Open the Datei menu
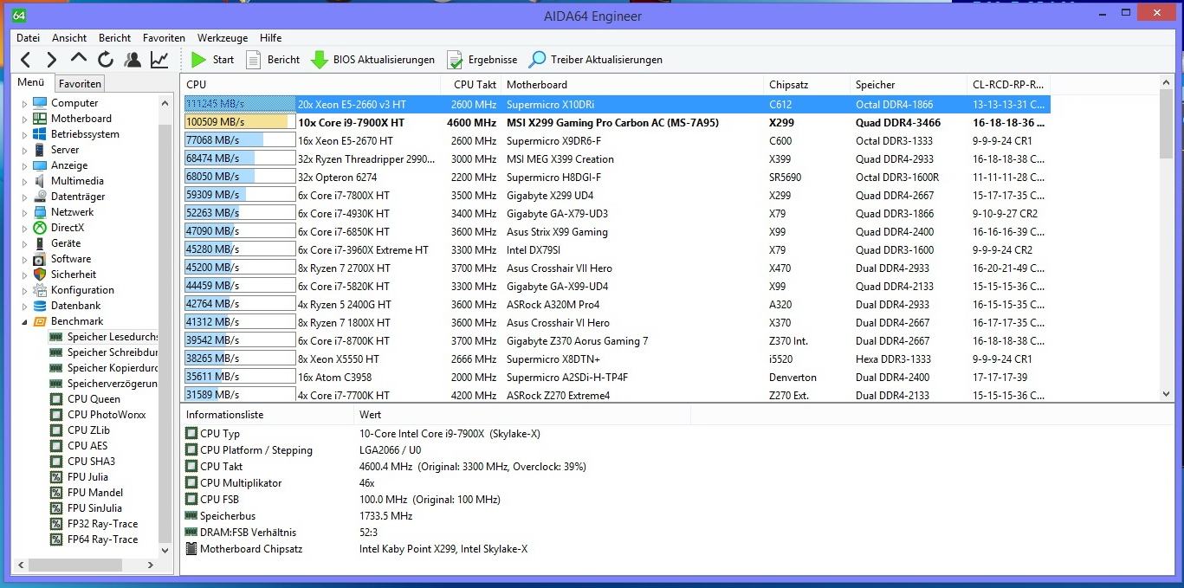Viewport: 1184px width, 588px height. tap(28, 38)
